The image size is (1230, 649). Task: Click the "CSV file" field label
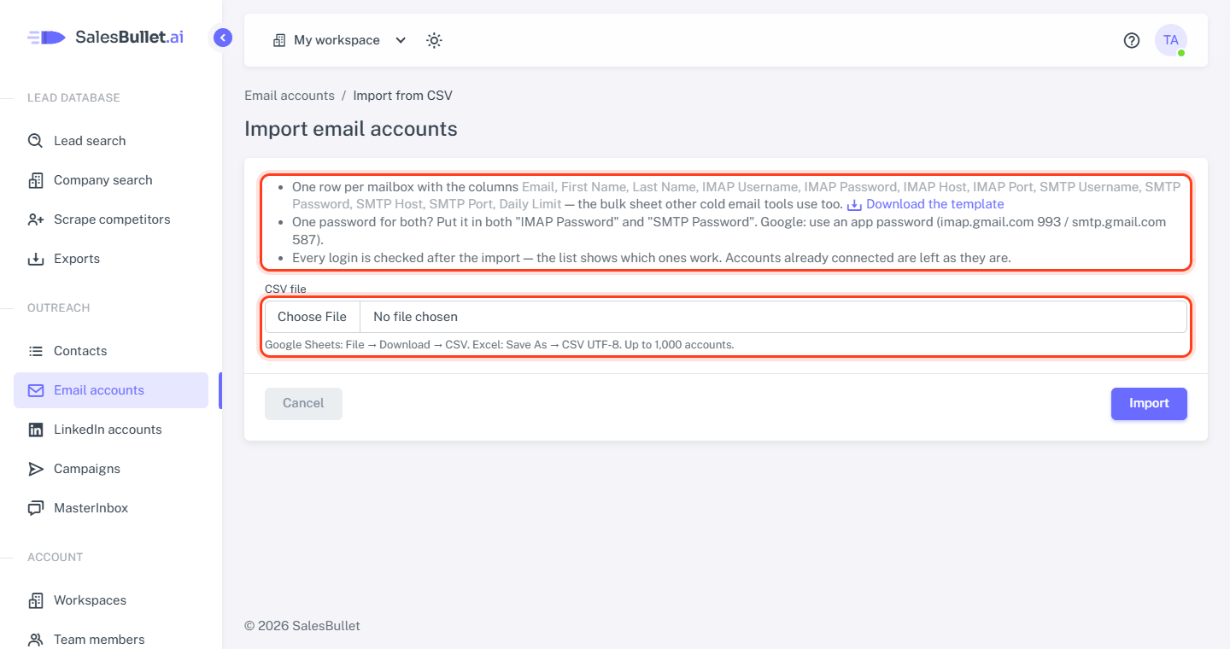point(285,289)
